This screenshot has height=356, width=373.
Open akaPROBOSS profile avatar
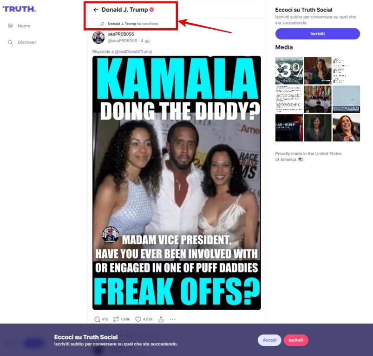tap(98, 37)
